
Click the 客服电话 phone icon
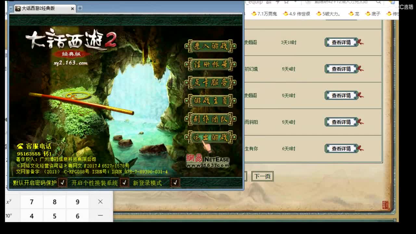20,146
